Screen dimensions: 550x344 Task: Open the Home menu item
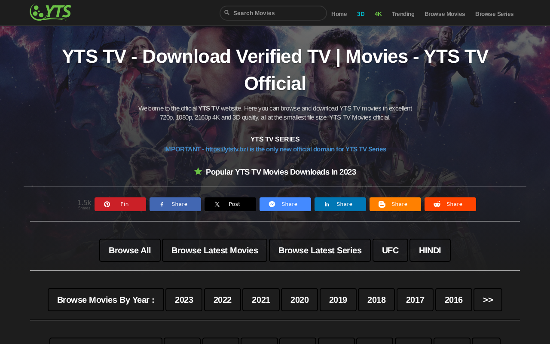(339, 14)
